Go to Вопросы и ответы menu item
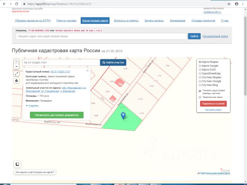The width and height of the screenshot is (247, 185). 125,20
